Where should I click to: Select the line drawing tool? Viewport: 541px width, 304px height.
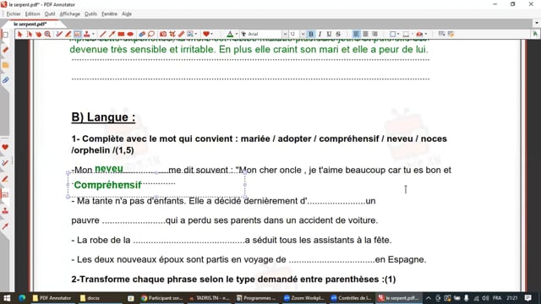[x=103, y=34]
